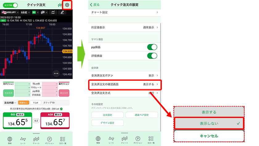
Task: Open ポジション tab in quick order screen
Action: [49, 140]
